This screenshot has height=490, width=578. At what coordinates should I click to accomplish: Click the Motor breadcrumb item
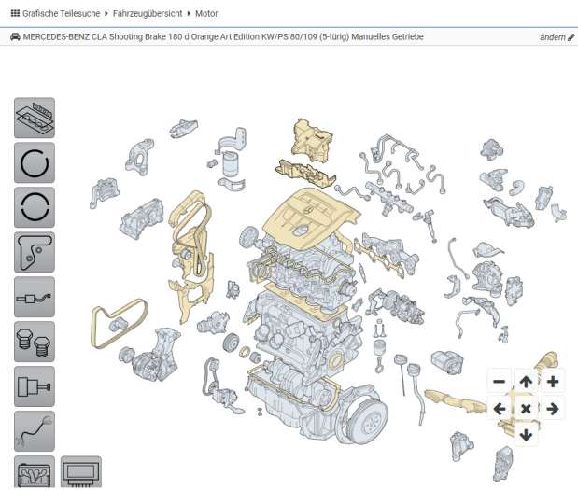click(207, 14)
